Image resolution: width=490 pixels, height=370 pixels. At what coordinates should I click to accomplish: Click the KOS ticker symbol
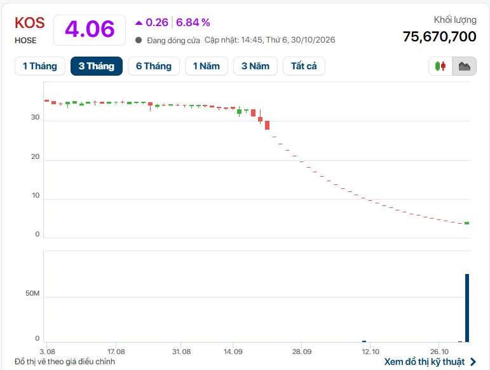click(x=30, y=23)
